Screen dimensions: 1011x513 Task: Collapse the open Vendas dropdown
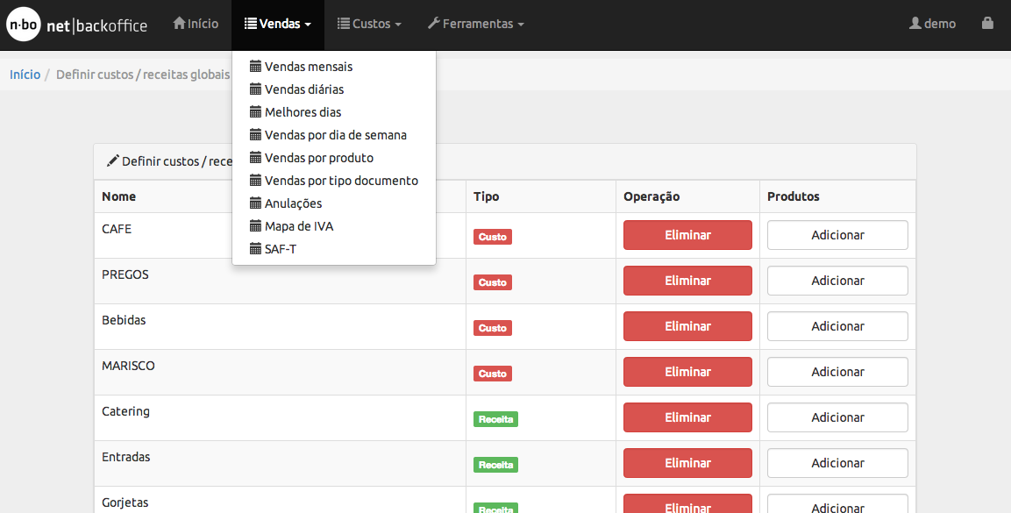point(278,24)
